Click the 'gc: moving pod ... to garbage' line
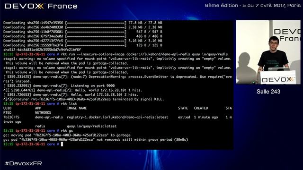 click(x=67, y=136)
